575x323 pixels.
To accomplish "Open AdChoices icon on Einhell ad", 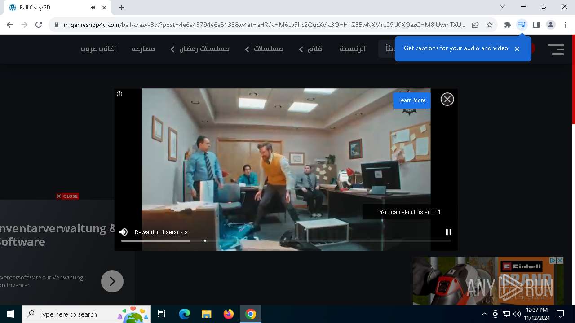I will click(553, 260).
